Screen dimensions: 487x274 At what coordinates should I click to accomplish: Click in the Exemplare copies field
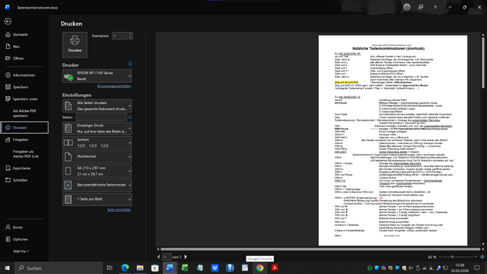coord(120,36)
